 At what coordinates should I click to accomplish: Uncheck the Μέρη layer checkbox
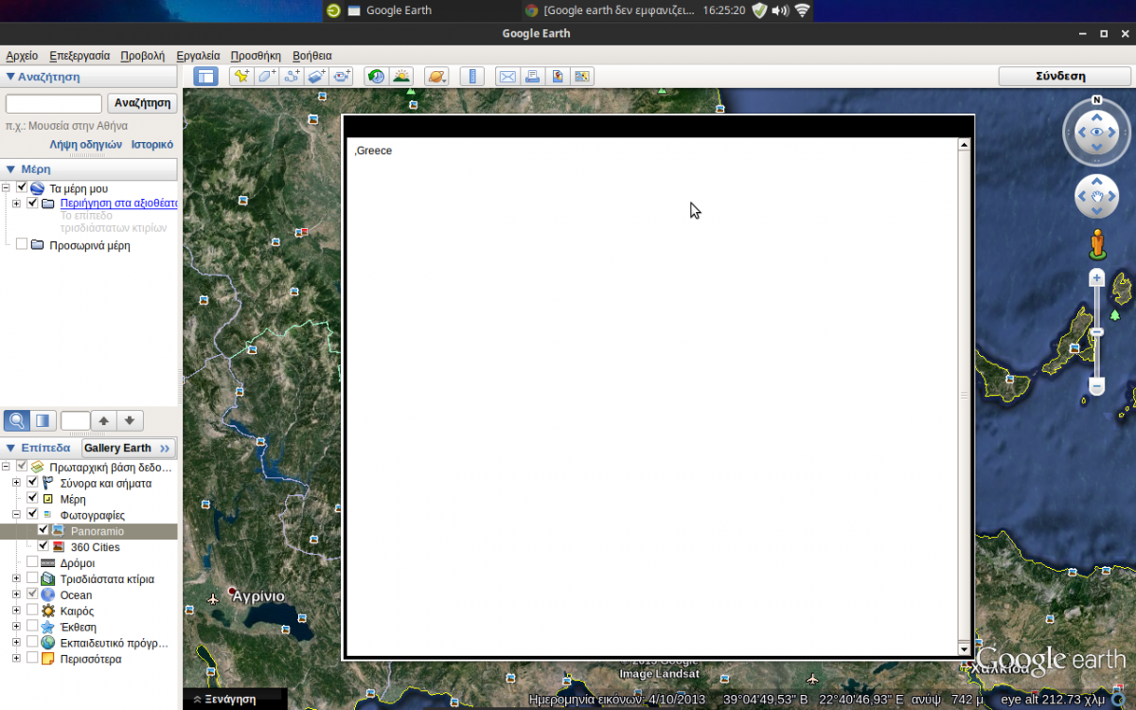tap(32, 498)
